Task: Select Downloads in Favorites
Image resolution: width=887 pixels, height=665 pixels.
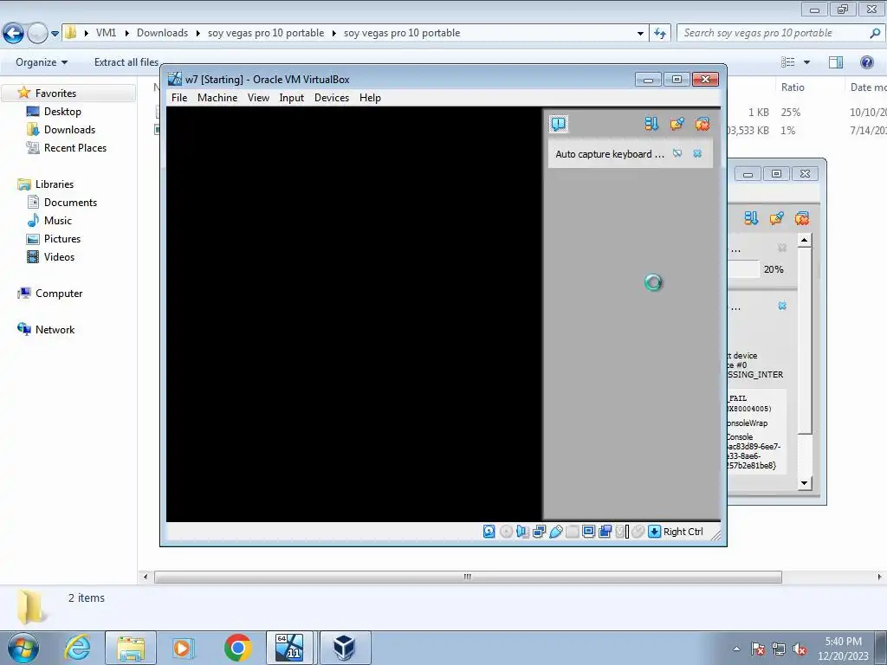Action: pyautogui.click(x=69, y=130)
